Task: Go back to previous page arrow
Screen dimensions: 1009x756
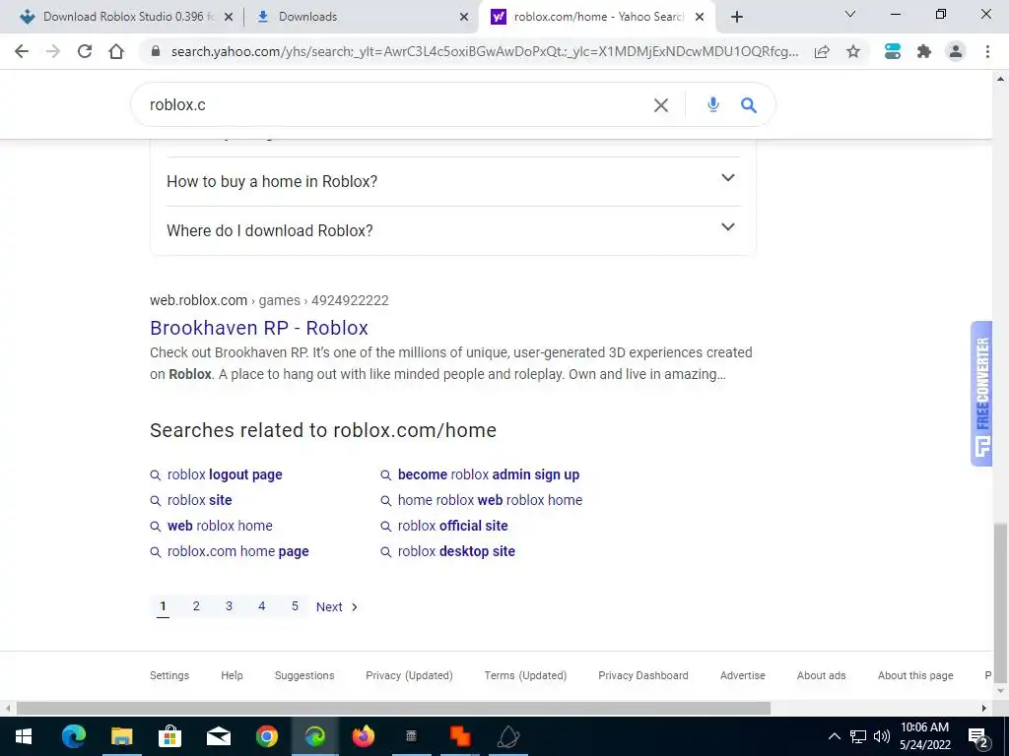Action: pos(22,51)
